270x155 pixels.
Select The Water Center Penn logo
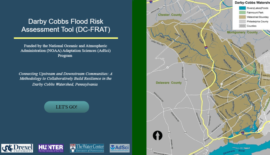point(87,148)
